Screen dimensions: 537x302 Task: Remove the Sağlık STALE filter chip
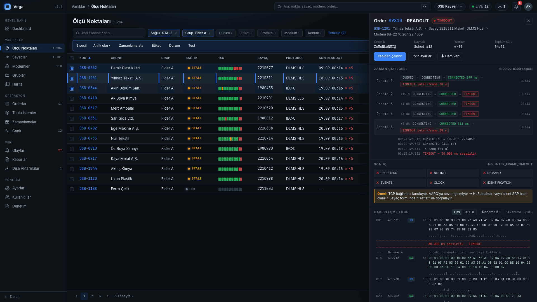176,33
